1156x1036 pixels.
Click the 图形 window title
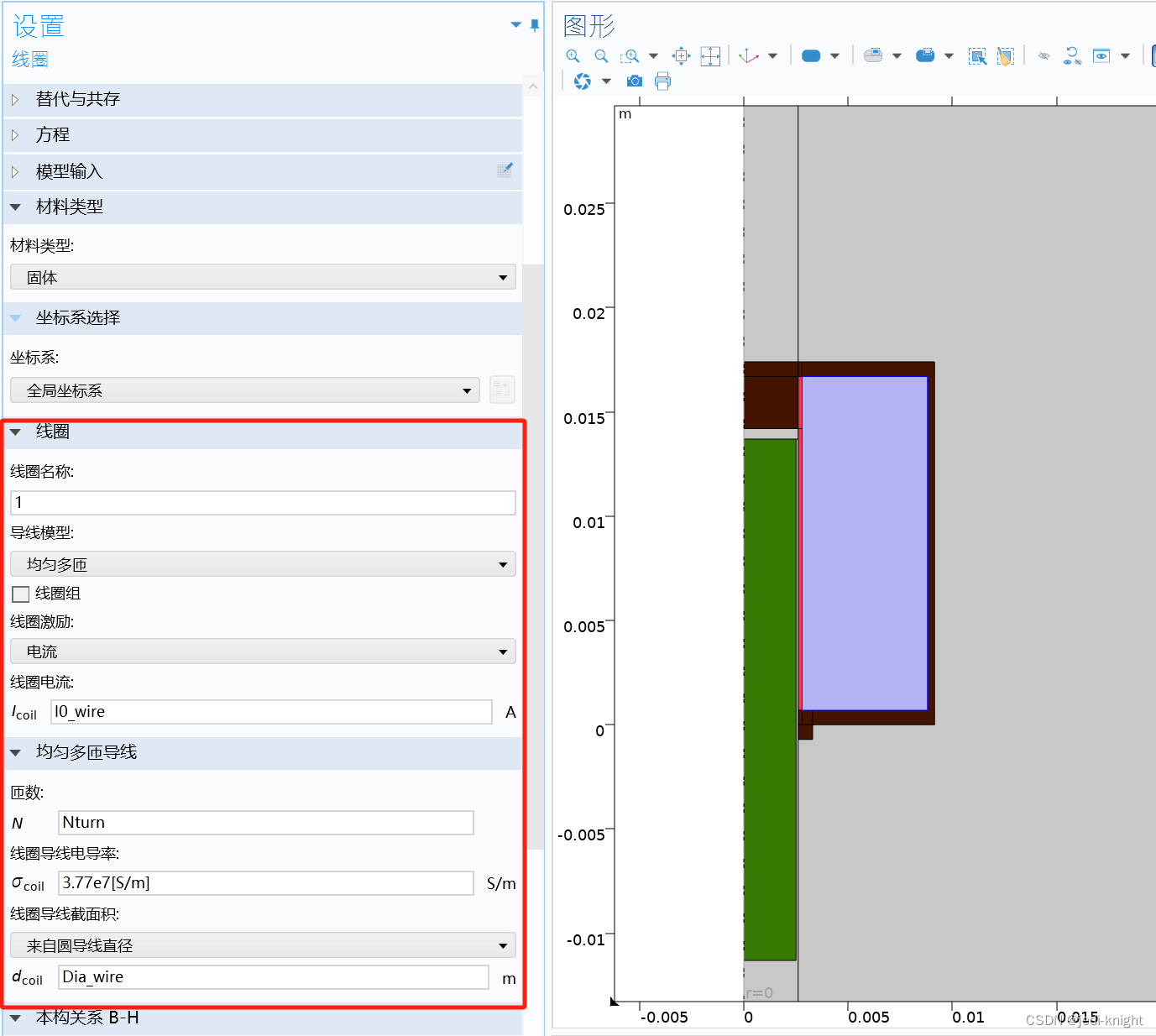[589, 26]
